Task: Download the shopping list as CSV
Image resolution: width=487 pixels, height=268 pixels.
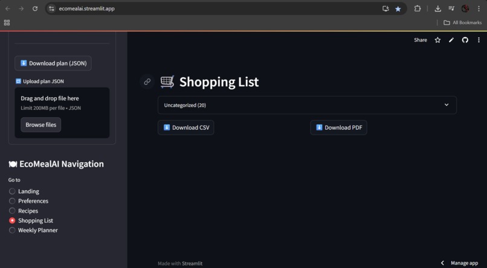Action: coord(185,127)
